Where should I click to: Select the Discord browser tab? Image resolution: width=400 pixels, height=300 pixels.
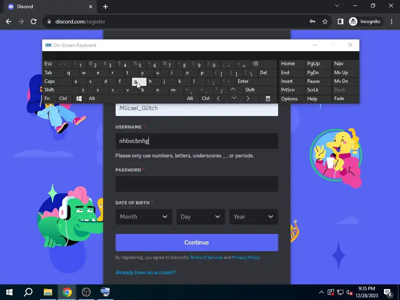click(50, 7)
